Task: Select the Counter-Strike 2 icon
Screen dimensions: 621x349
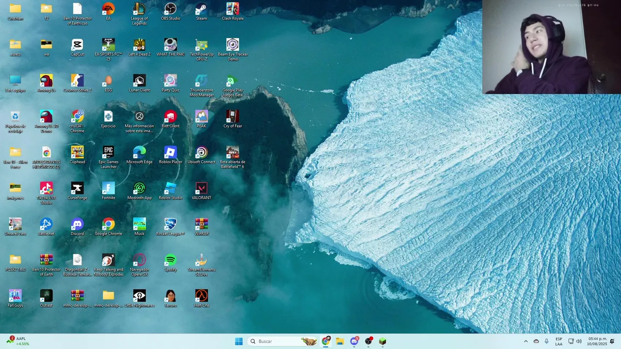Action: 77,83
